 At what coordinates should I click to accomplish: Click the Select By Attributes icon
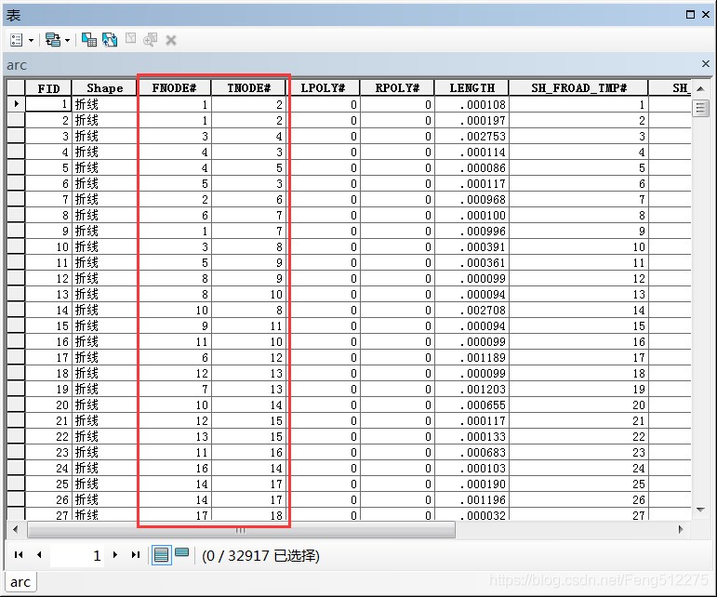(x=88, y=40)
